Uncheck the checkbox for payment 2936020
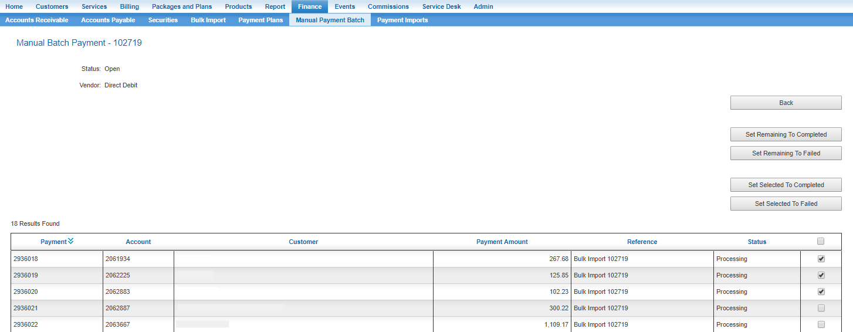 [821, 292]
